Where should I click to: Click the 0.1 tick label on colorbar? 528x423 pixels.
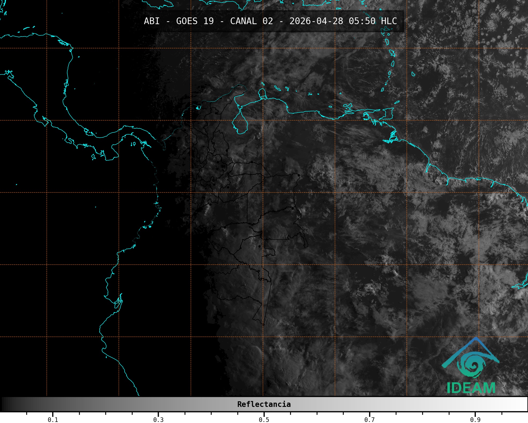click(53, 420)
